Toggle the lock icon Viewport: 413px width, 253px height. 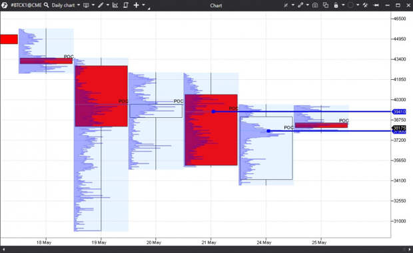pos(336,5)
